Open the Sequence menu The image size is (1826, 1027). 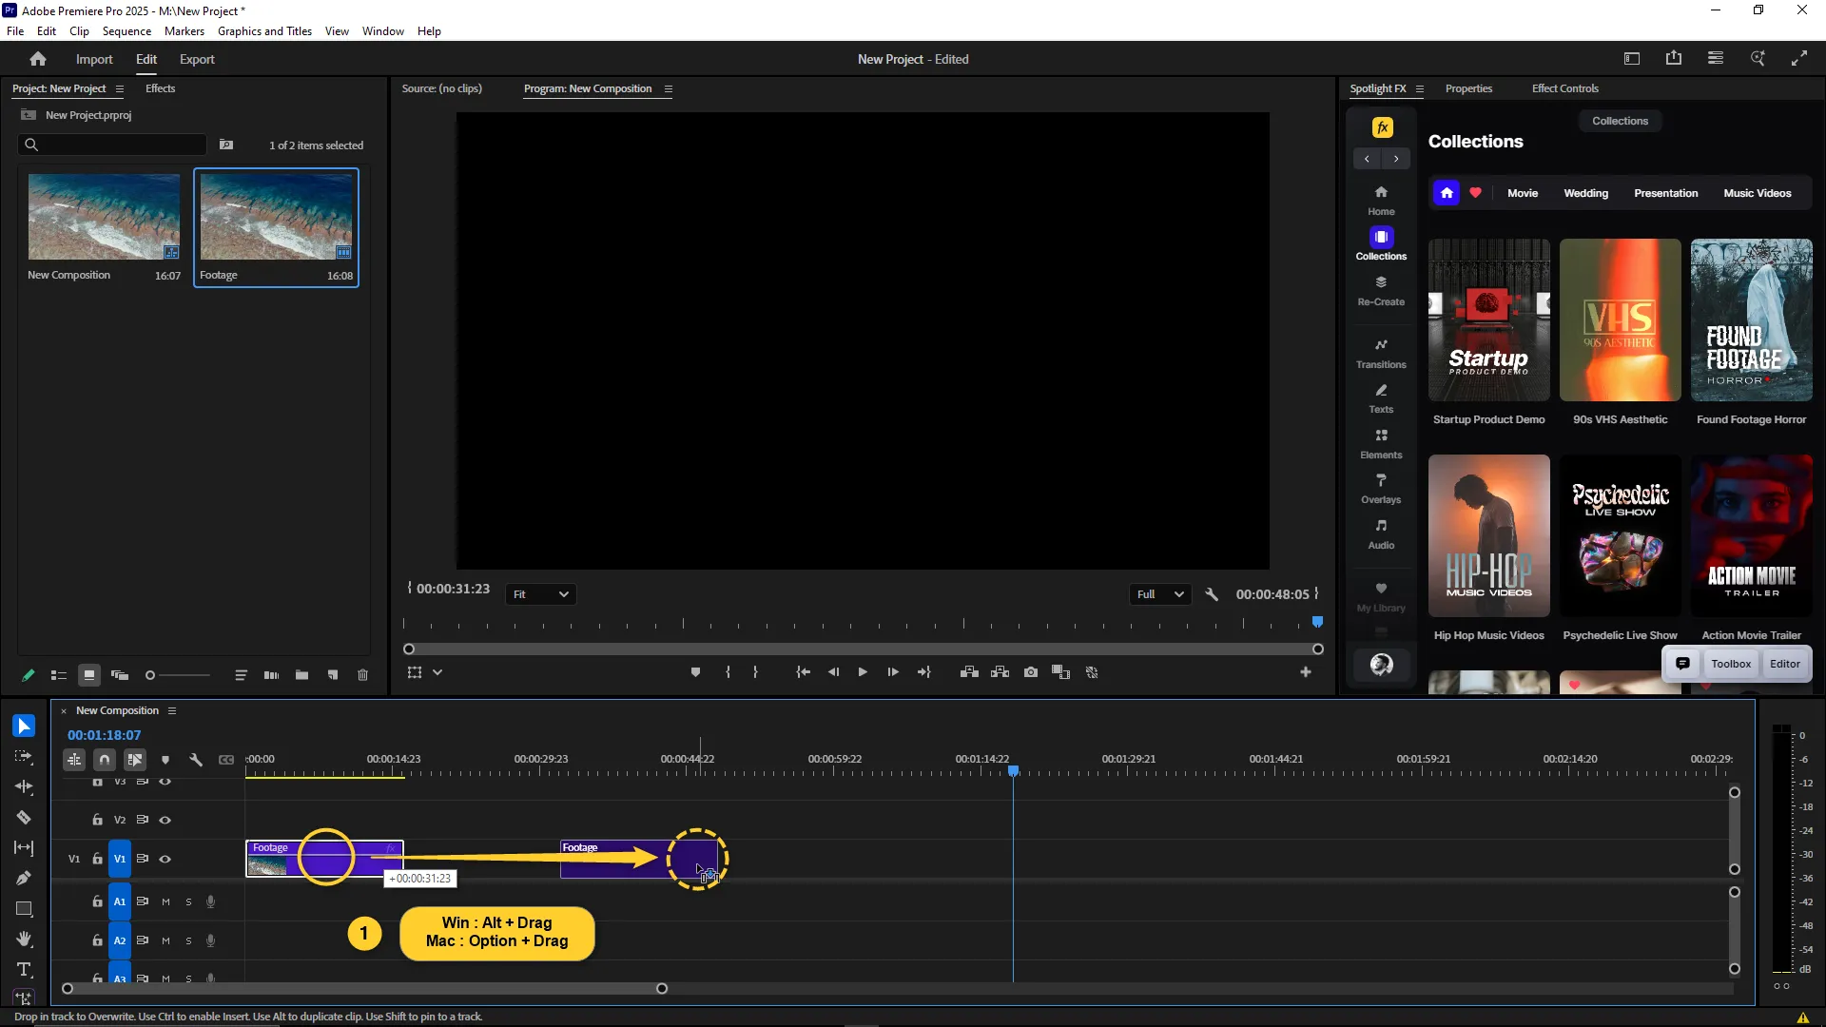(126, 31)
